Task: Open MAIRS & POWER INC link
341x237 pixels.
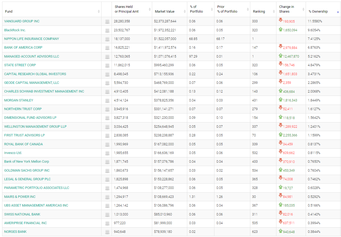Action: pos(20,197)
